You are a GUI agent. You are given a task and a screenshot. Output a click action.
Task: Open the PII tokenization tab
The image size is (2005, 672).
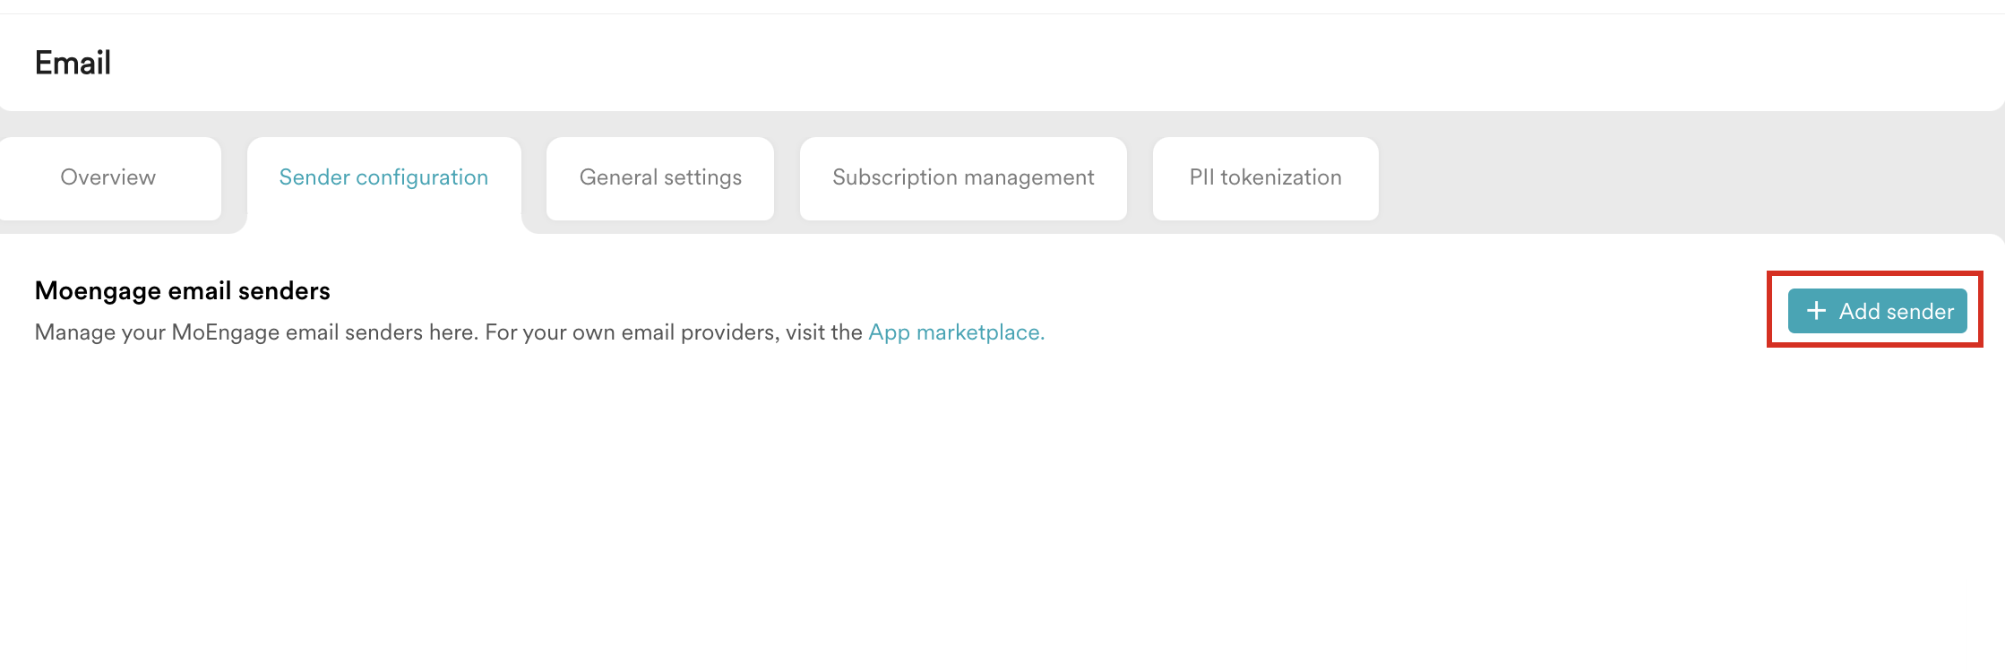(x=1265, y=177)
